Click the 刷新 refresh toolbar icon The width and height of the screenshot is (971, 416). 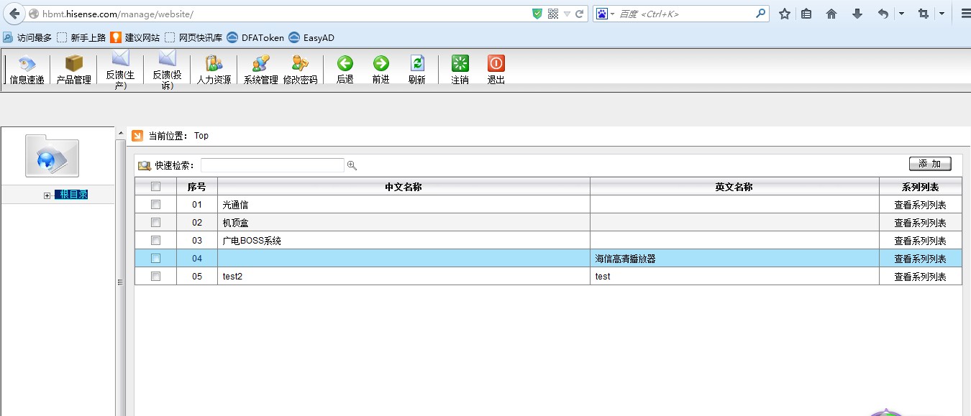[417, 63]
